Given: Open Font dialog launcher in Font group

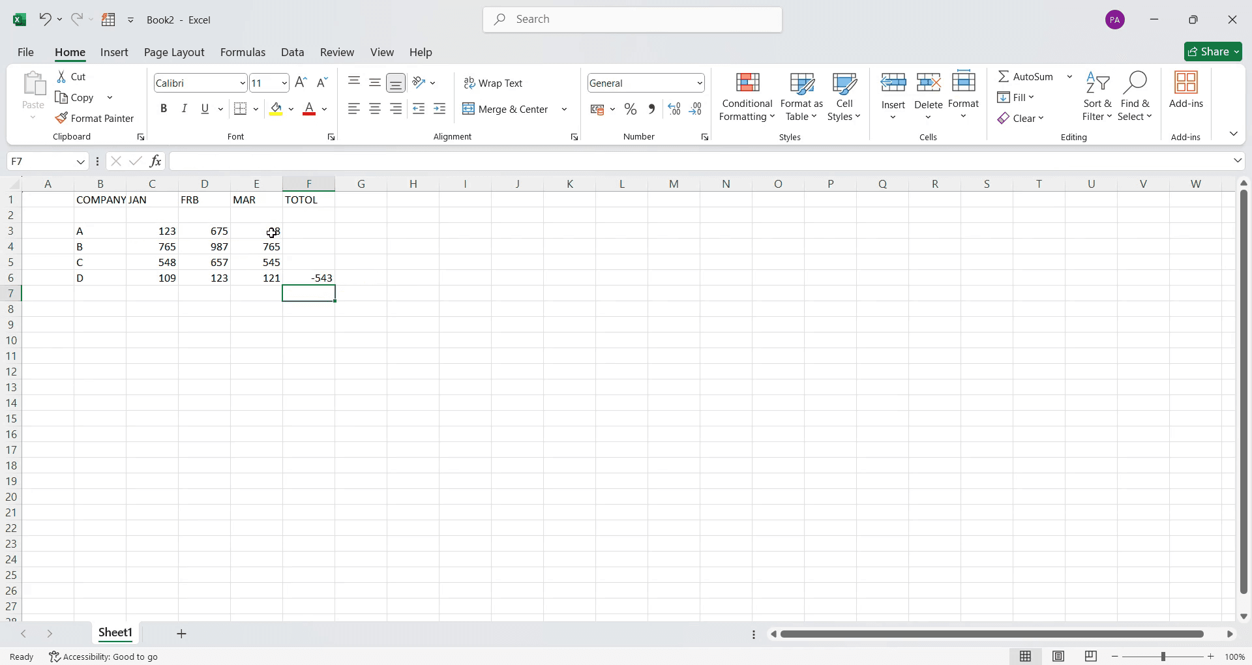Looking at the screenshot, I should point(331,137).
